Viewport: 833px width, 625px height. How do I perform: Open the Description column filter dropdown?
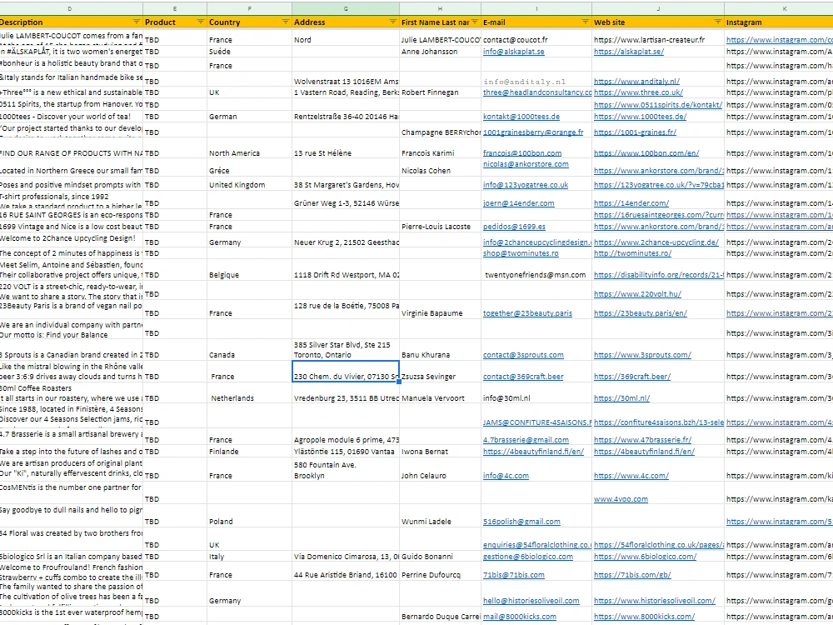[x=137, y=22]
